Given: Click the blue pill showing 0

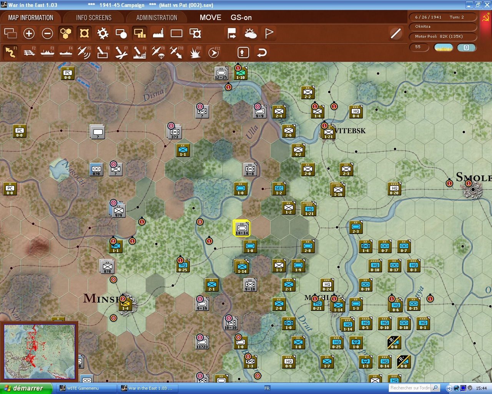Looking at the screenshot, I should click(467, 47).
